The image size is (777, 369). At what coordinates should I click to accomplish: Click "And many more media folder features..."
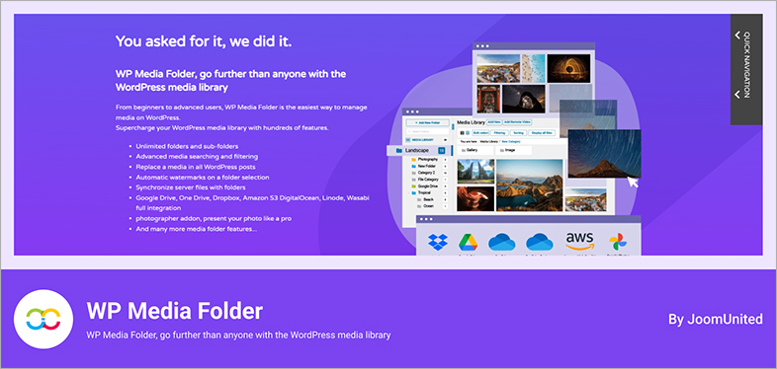197,229
